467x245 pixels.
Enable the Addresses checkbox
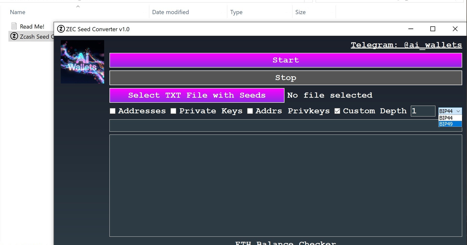pyautogui.click(x=113, y=111)
